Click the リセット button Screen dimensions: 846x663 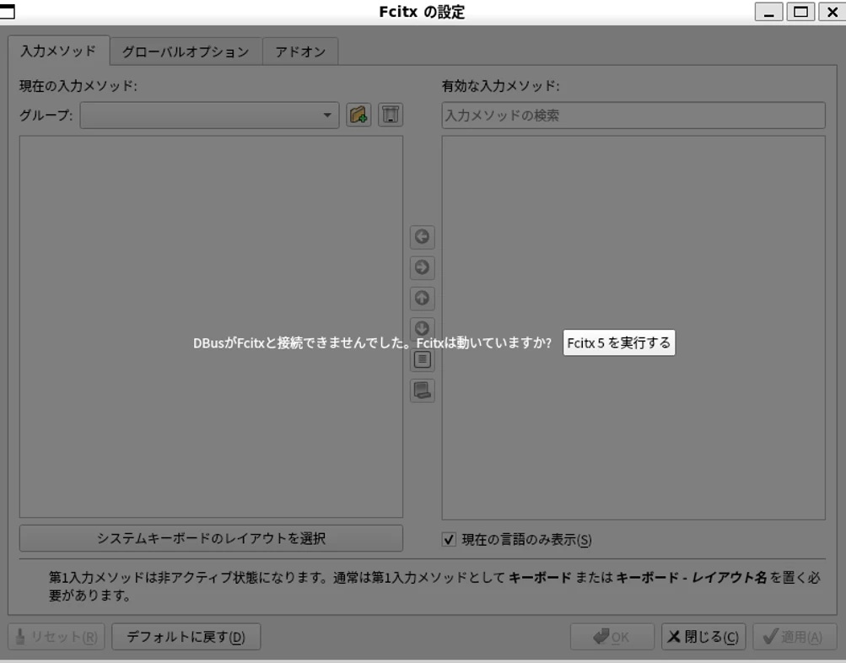[57, 637]
